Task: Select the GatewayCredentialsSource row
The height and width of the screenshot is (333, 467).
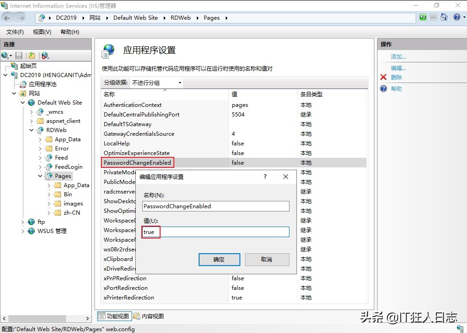Action: click(x=233, y=134)
